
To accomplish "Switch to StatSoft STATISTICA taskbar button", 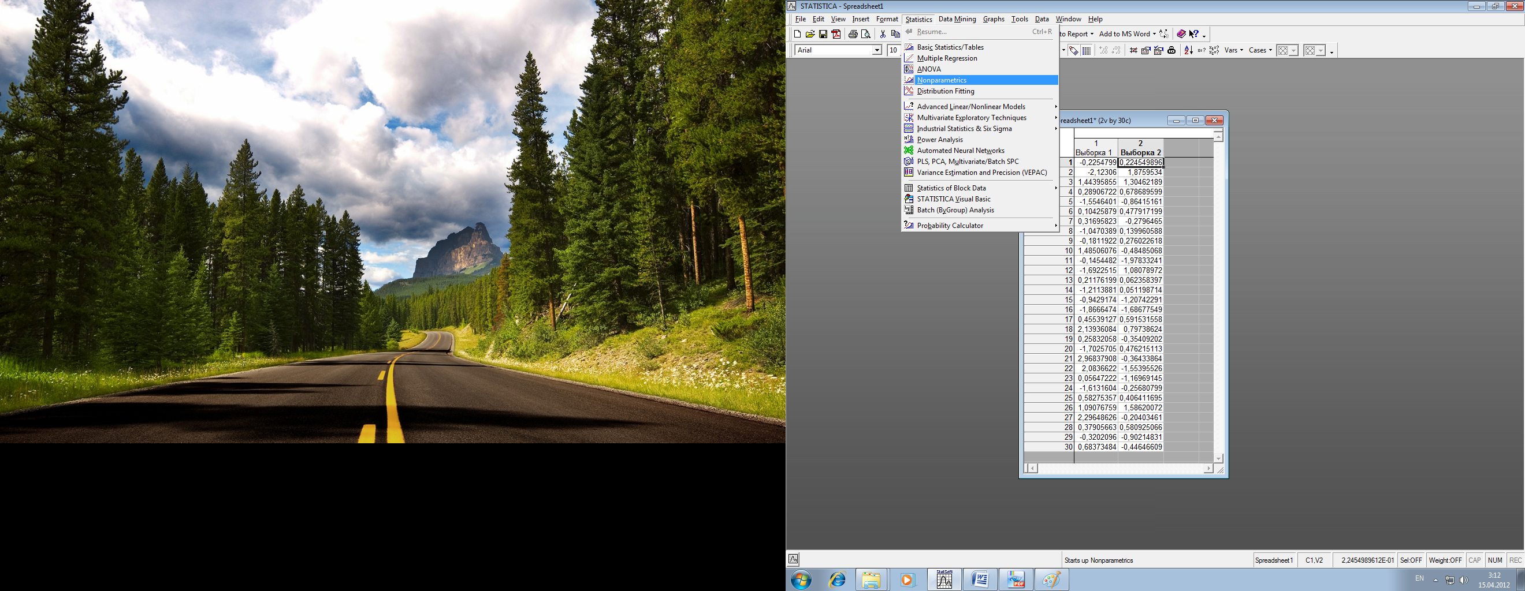I will [944, 580].
